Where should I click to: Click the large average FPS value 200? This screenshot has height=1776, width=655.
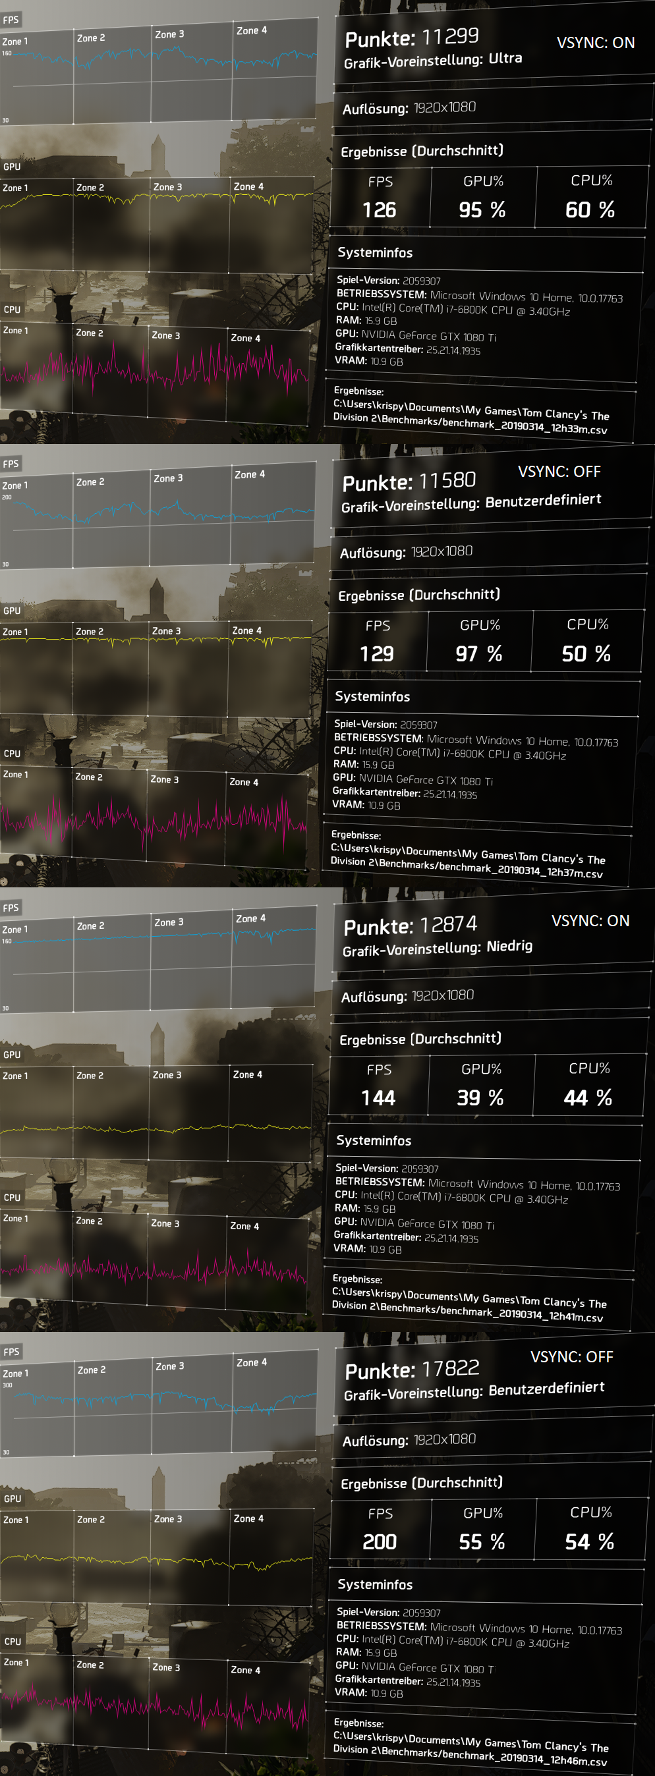(x=379, y=1542)
